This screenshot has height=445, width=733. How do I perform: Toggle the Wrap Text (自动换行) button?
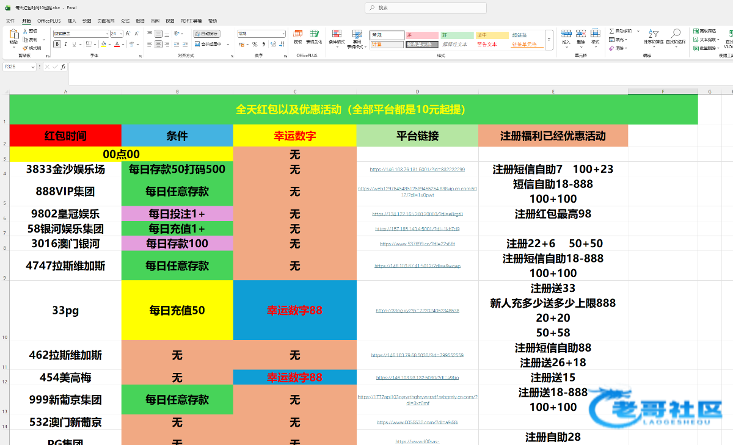click(x=206, y=34)
